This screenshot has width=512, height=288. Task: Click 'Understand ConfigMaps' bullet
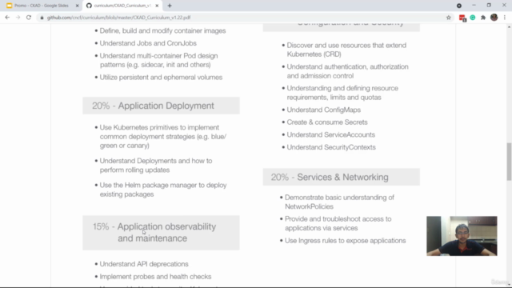[x=323, y=110]
